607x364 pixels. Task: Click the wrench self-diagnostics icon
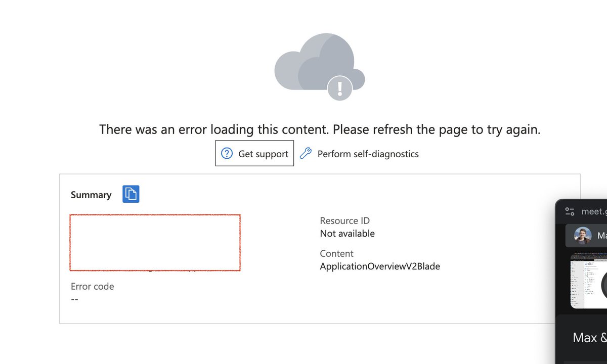pos(306,154)
